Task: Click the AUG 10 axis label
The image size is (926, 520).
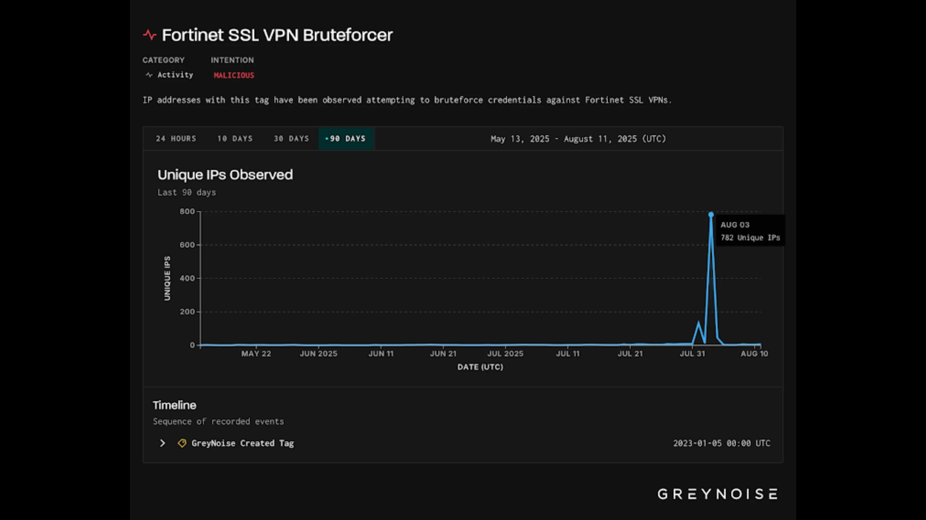Action: [754, 354]
